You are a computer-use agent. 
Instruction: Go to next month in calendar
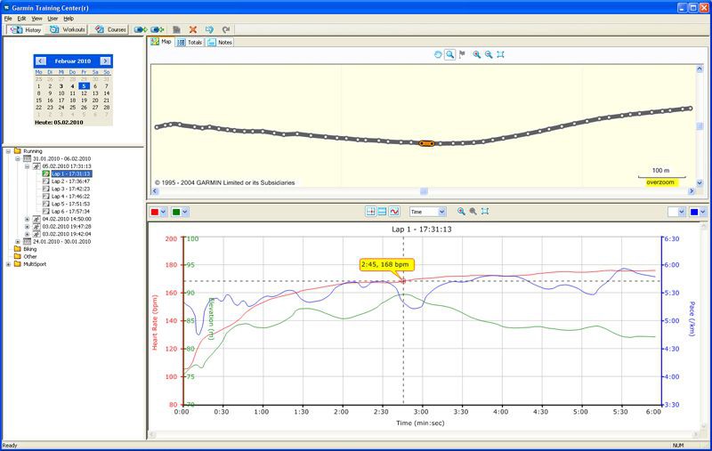click(x=105, y=60)
